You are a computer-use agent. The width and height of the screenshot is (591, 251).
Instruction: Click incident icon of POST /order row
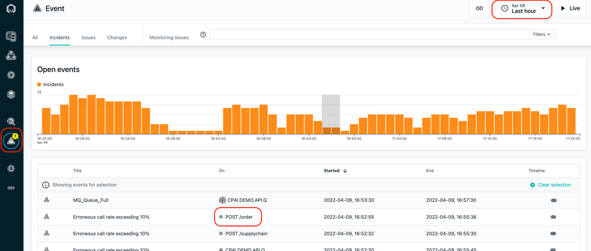[47, 217]
